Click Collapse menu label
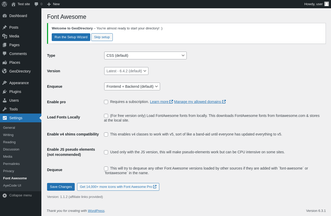This screenshot has width=331, height=216. coord(20,195)
